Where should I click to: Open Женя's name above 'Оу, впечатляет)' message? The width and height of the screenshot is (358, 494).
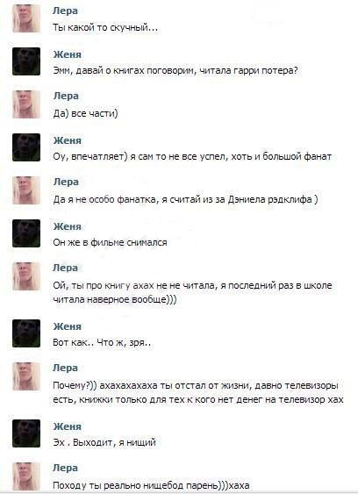point(67,140)
